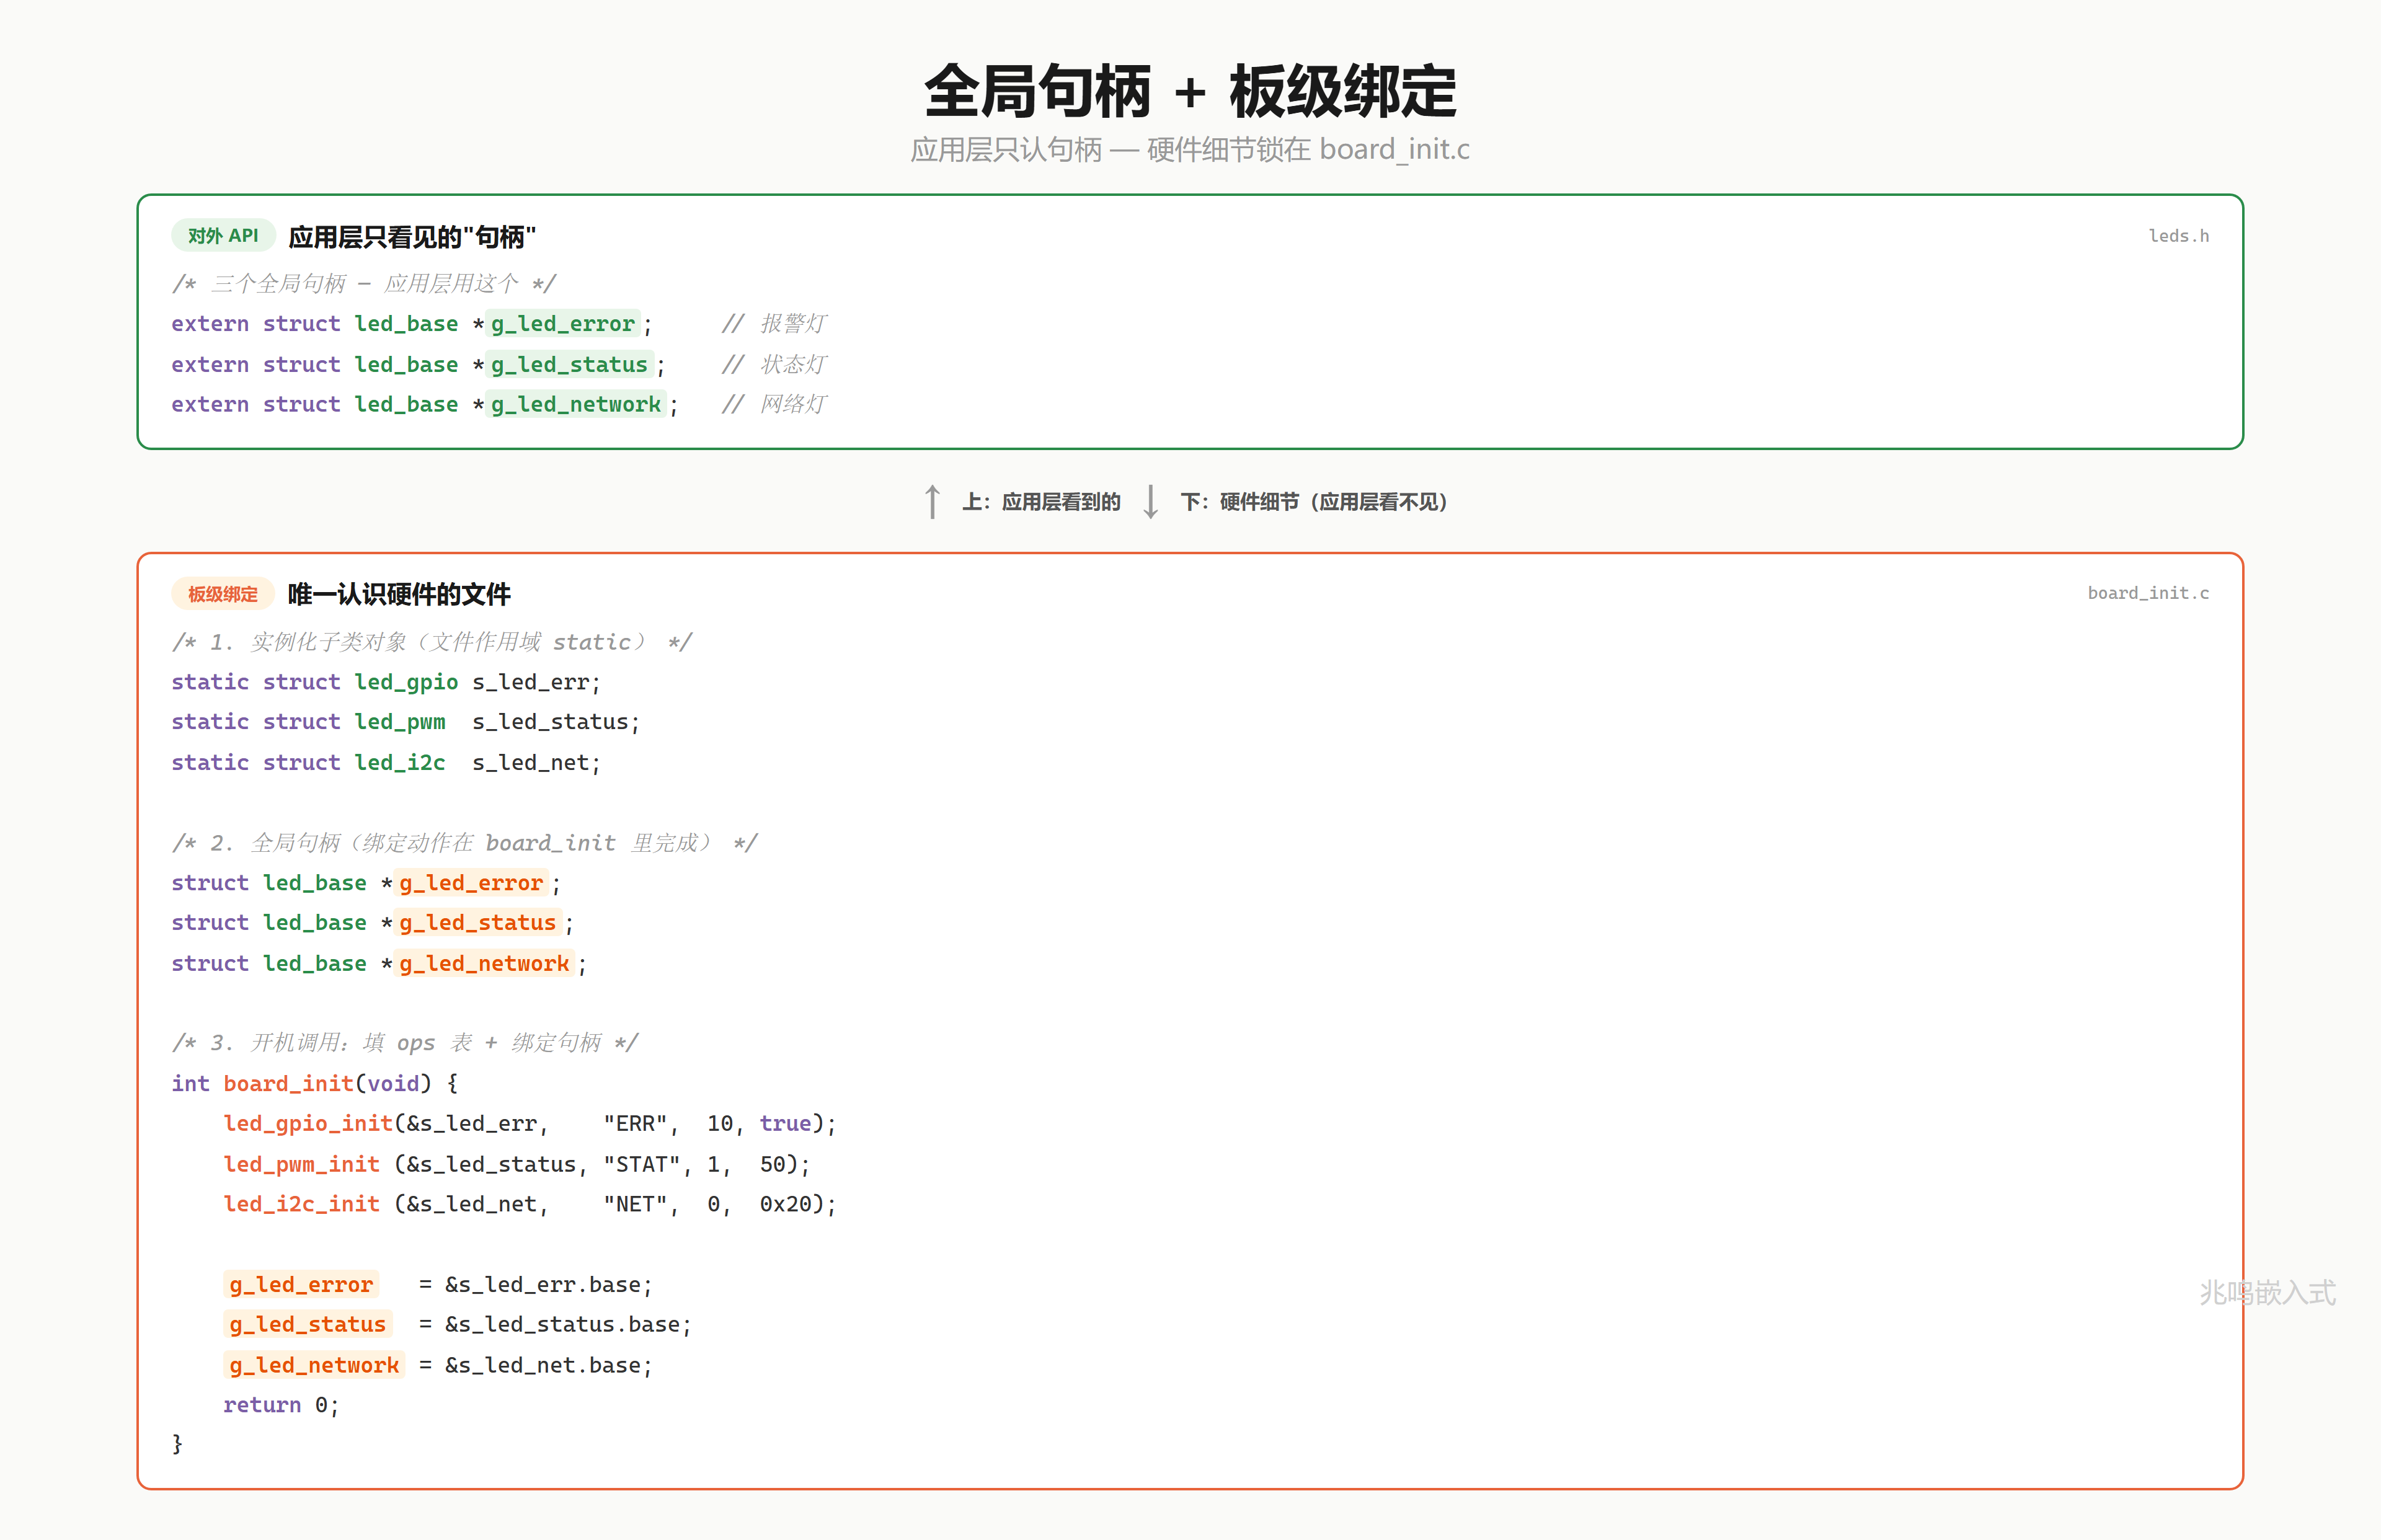
Task: Click the green 对外 API badge
Action: [x=223, y=236]
